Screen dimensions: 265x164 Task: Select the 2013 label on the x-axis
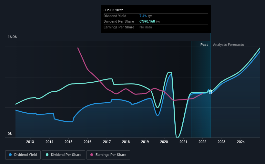[x=30, y=142]
